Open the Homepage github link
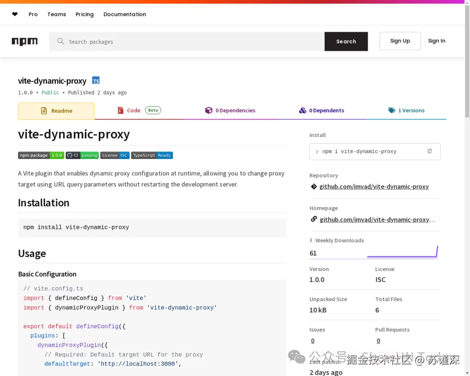Screen dimensions: 470x376 pyautogui.click(x=377, y=219)
